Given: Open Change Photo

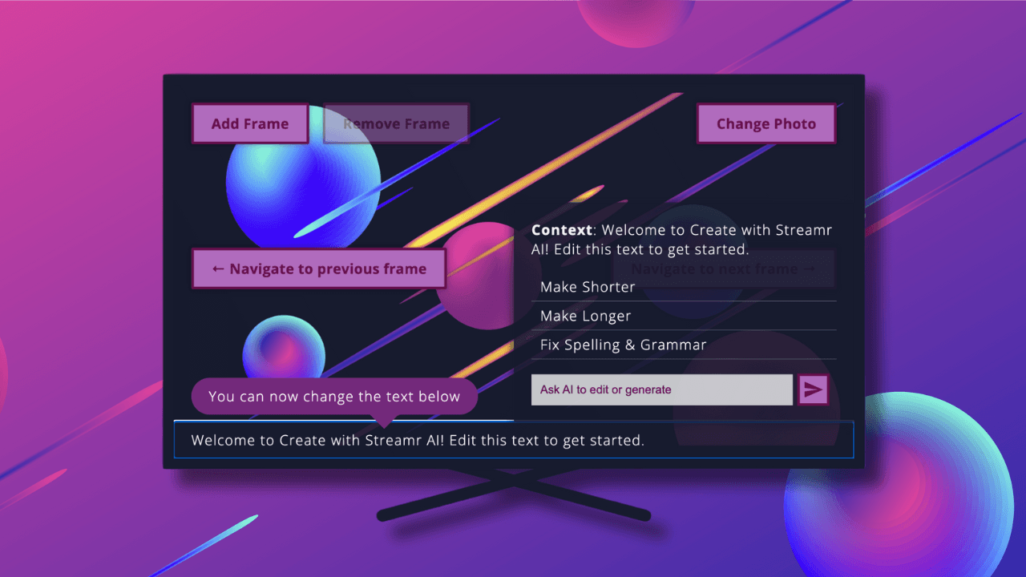Looking at the screenshot, I should pos(765,124).
